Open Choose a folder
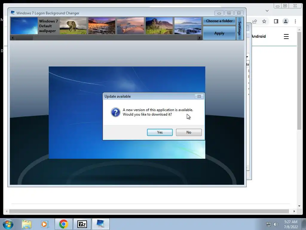Viewport: 306px width, 230px height. tap(219, 21)
